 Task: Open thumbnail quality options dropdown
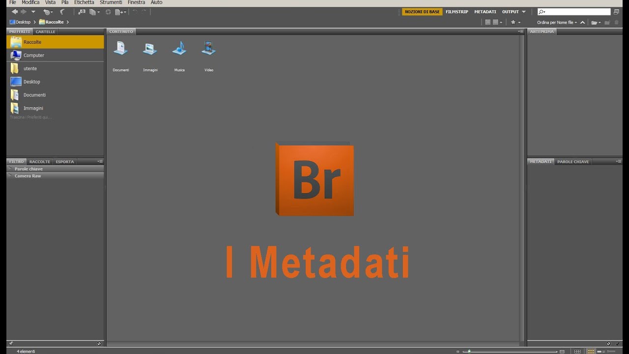498,22
